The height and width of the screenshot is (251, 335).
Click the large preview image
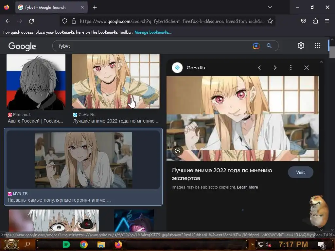click(242, 119)
